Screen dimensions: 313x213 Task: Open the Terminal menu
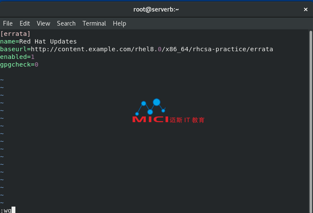(94, 23)
